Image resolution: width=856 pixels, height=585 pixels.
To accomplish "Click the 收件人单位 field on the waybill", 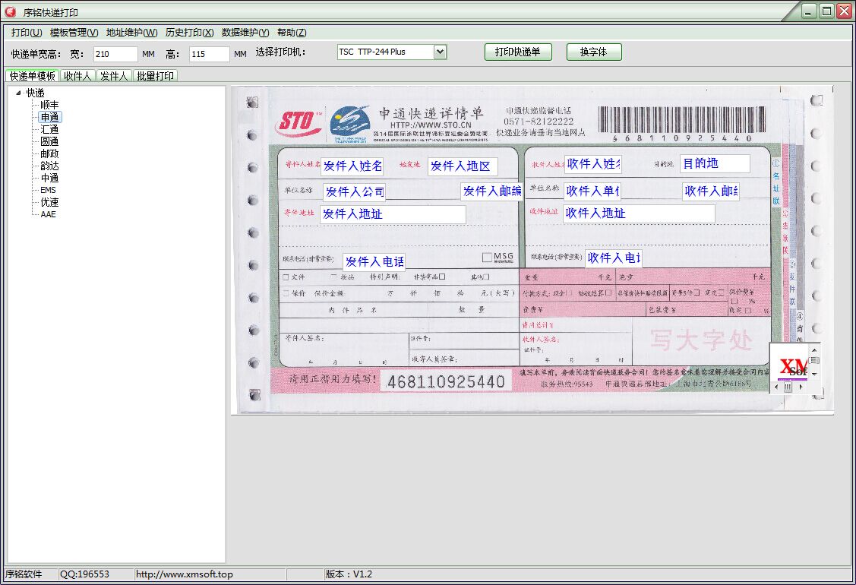I will [592, 191].
